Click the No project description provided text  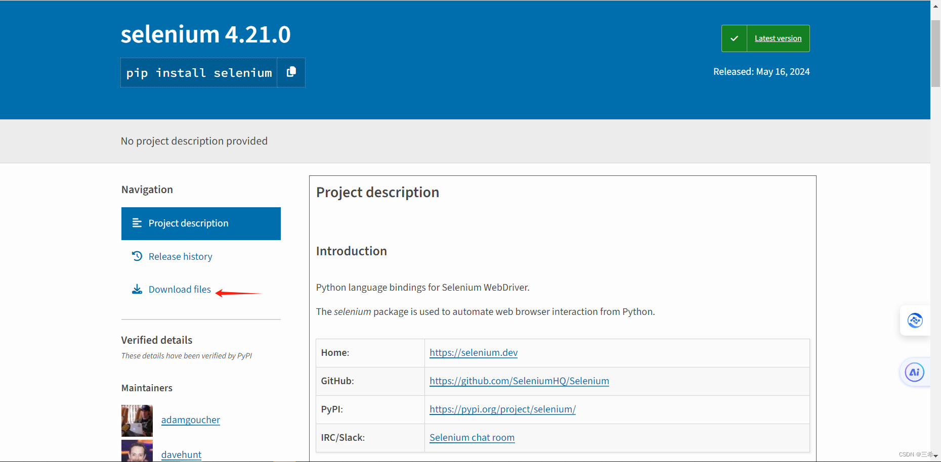coord(194,141)
